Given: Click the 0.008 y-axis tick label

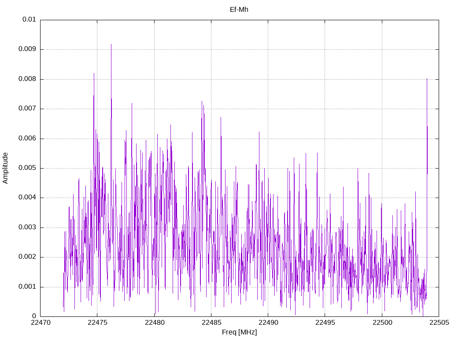Looking at the screenshot, I should pyautogui.click(x=27, y=79).
